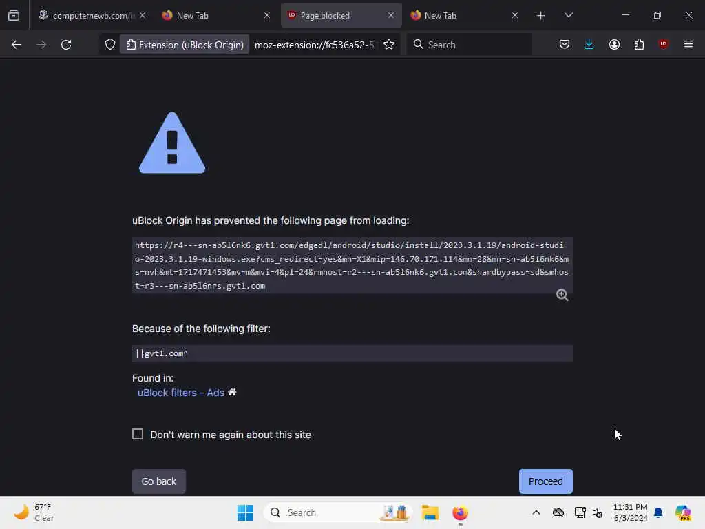The image size is (705, 529).
Task: Open tracking protection shield icon
Action: pyautogui.click(x=110, y=45)
